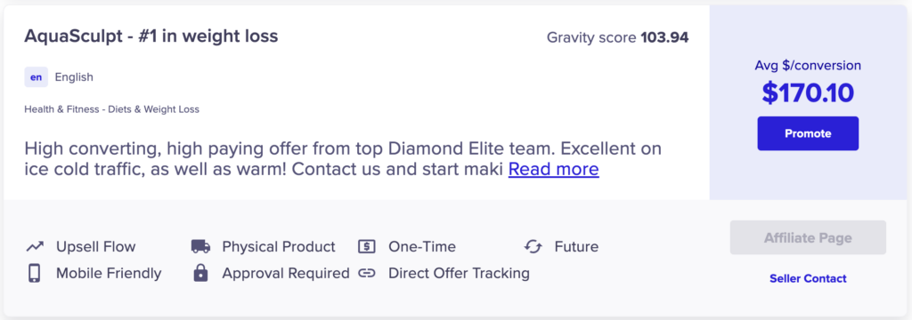Click the One-Time dollar bill icon
912x320 pixels.
(367, 247)
